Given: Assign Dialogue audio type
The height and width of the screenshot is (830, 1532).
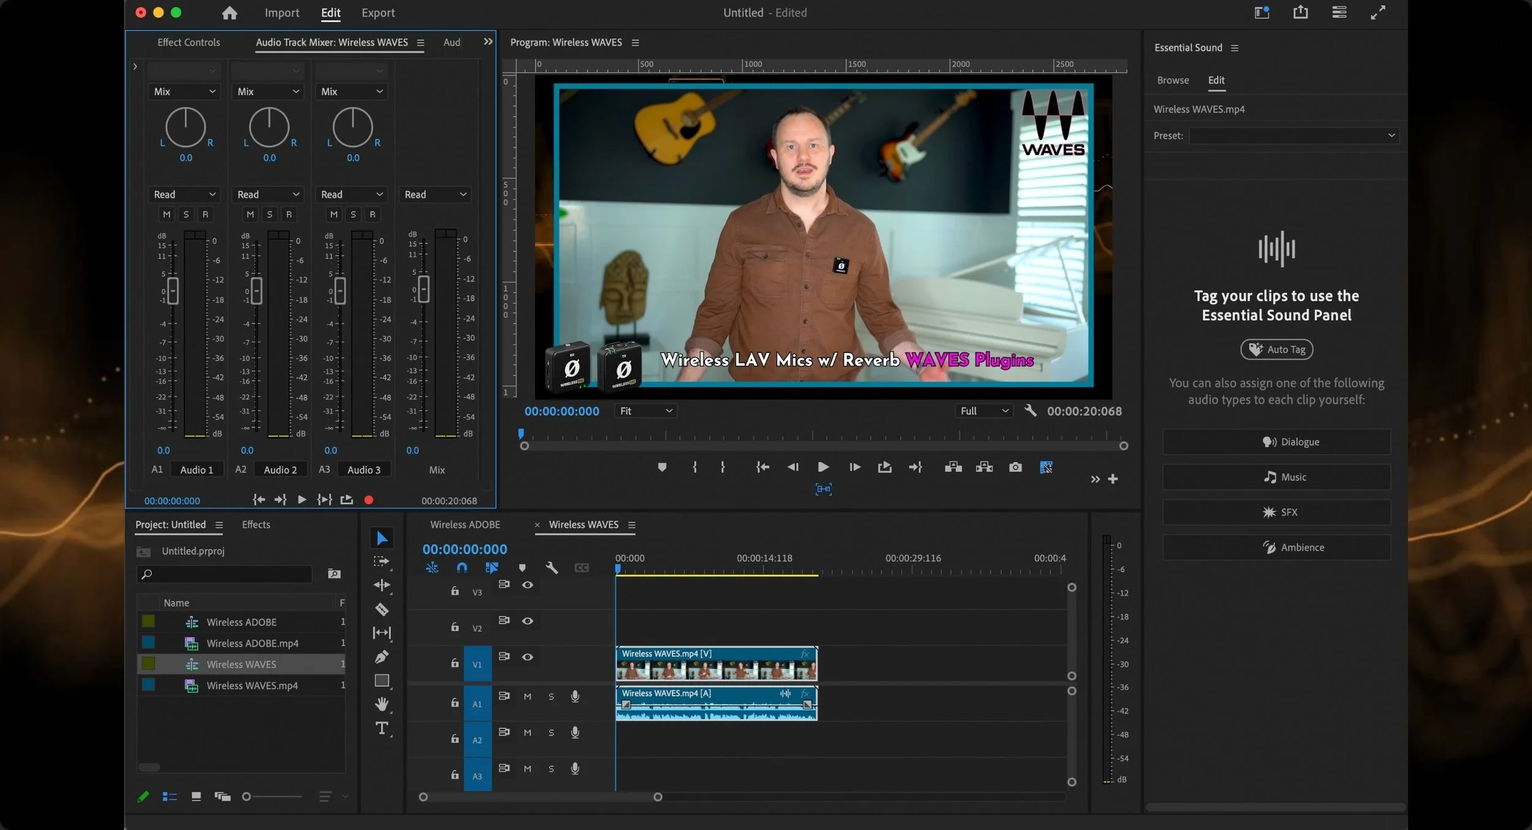Looking at the screenshot, I should tap(1276, 442).
